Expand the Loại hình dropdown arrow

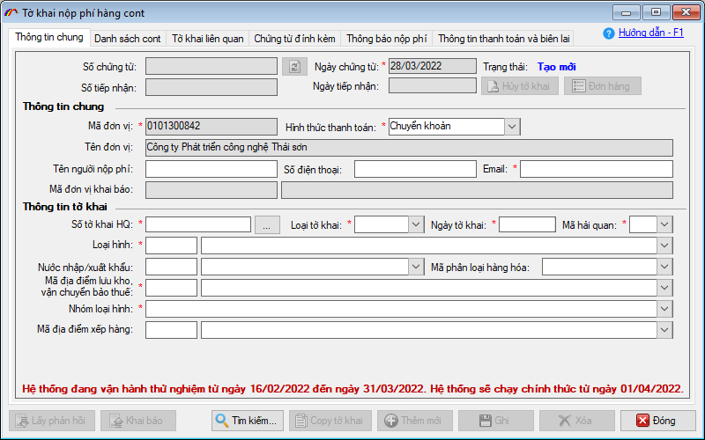point(664,246)
